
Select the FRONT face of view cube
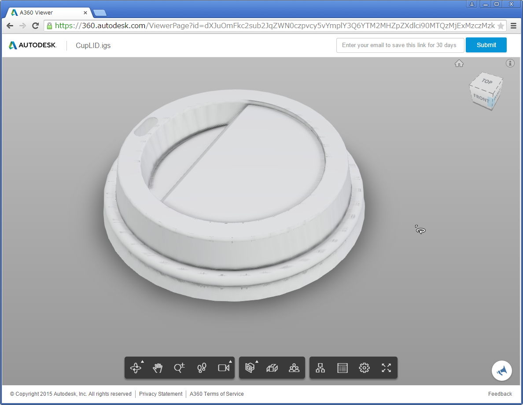(x=481, y=98)
